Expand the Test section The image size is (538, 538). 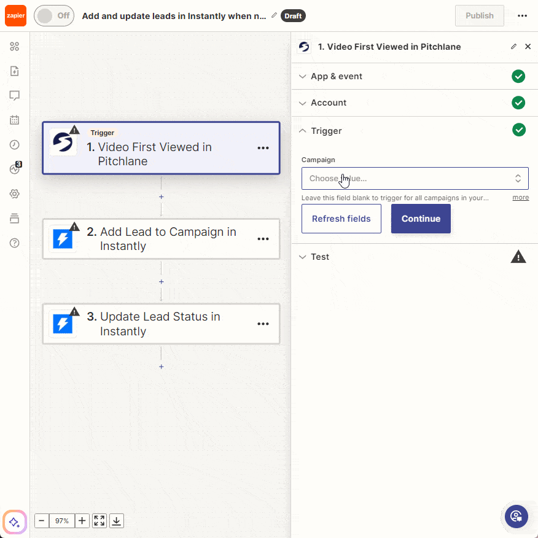pyautogui.click(x=415, y=257)
